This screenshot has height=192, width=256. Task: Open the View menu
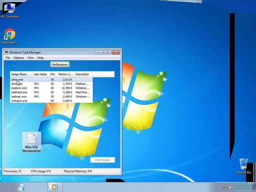[x=30, y=58]
